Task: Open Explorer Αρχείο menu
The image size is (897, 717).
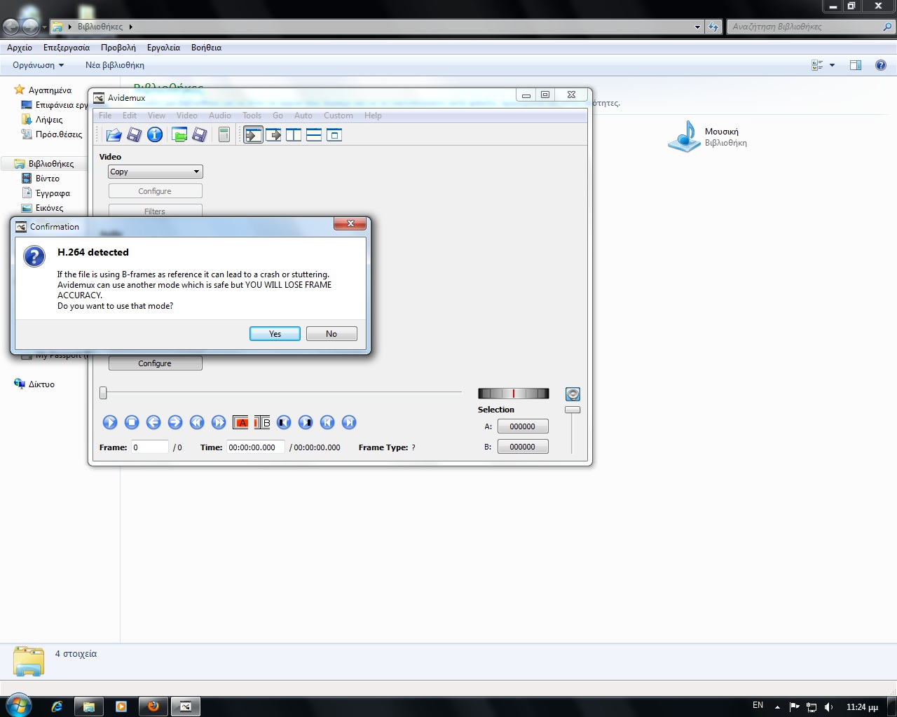Action: (20, 48)
